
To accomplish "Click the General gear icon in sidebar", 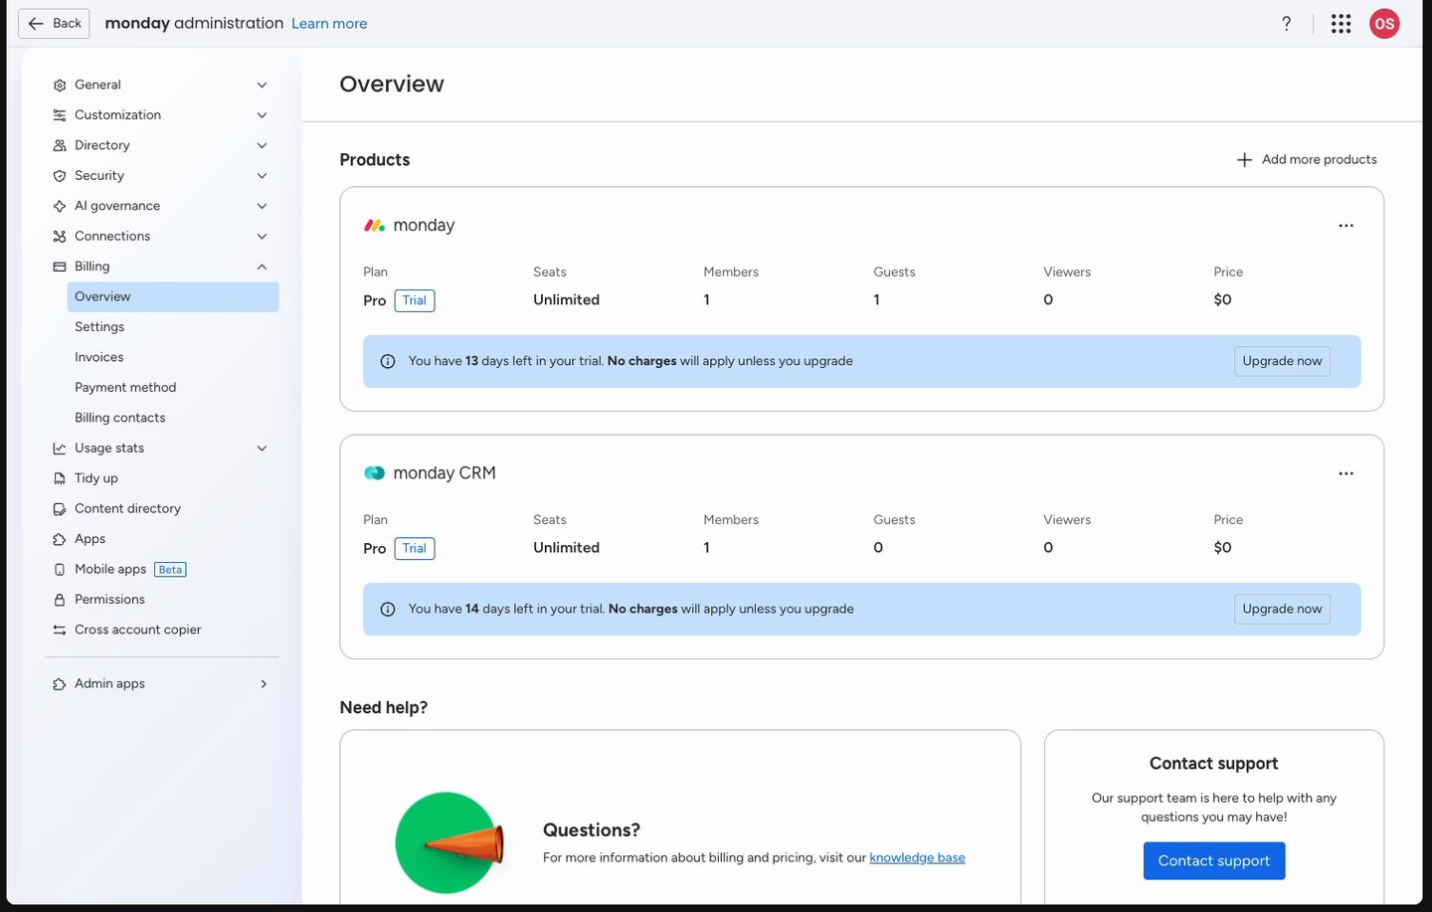I will (60, 86).
